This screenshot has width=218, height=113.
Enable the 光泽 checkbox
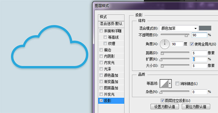tap(101, 69)
